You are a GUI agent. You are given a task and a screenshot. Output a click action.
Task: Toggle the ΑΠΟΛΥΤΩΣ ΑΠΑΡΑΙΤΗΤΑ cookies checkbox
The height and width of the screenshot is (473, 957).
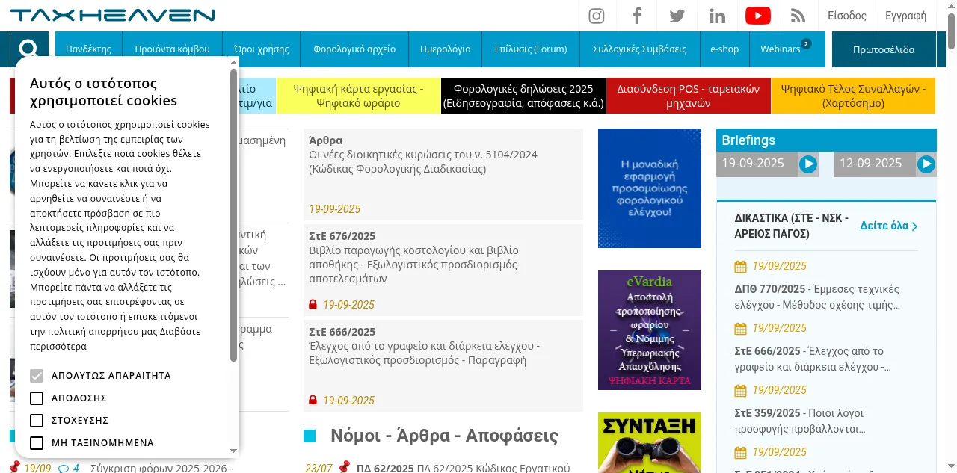point(37,375)
